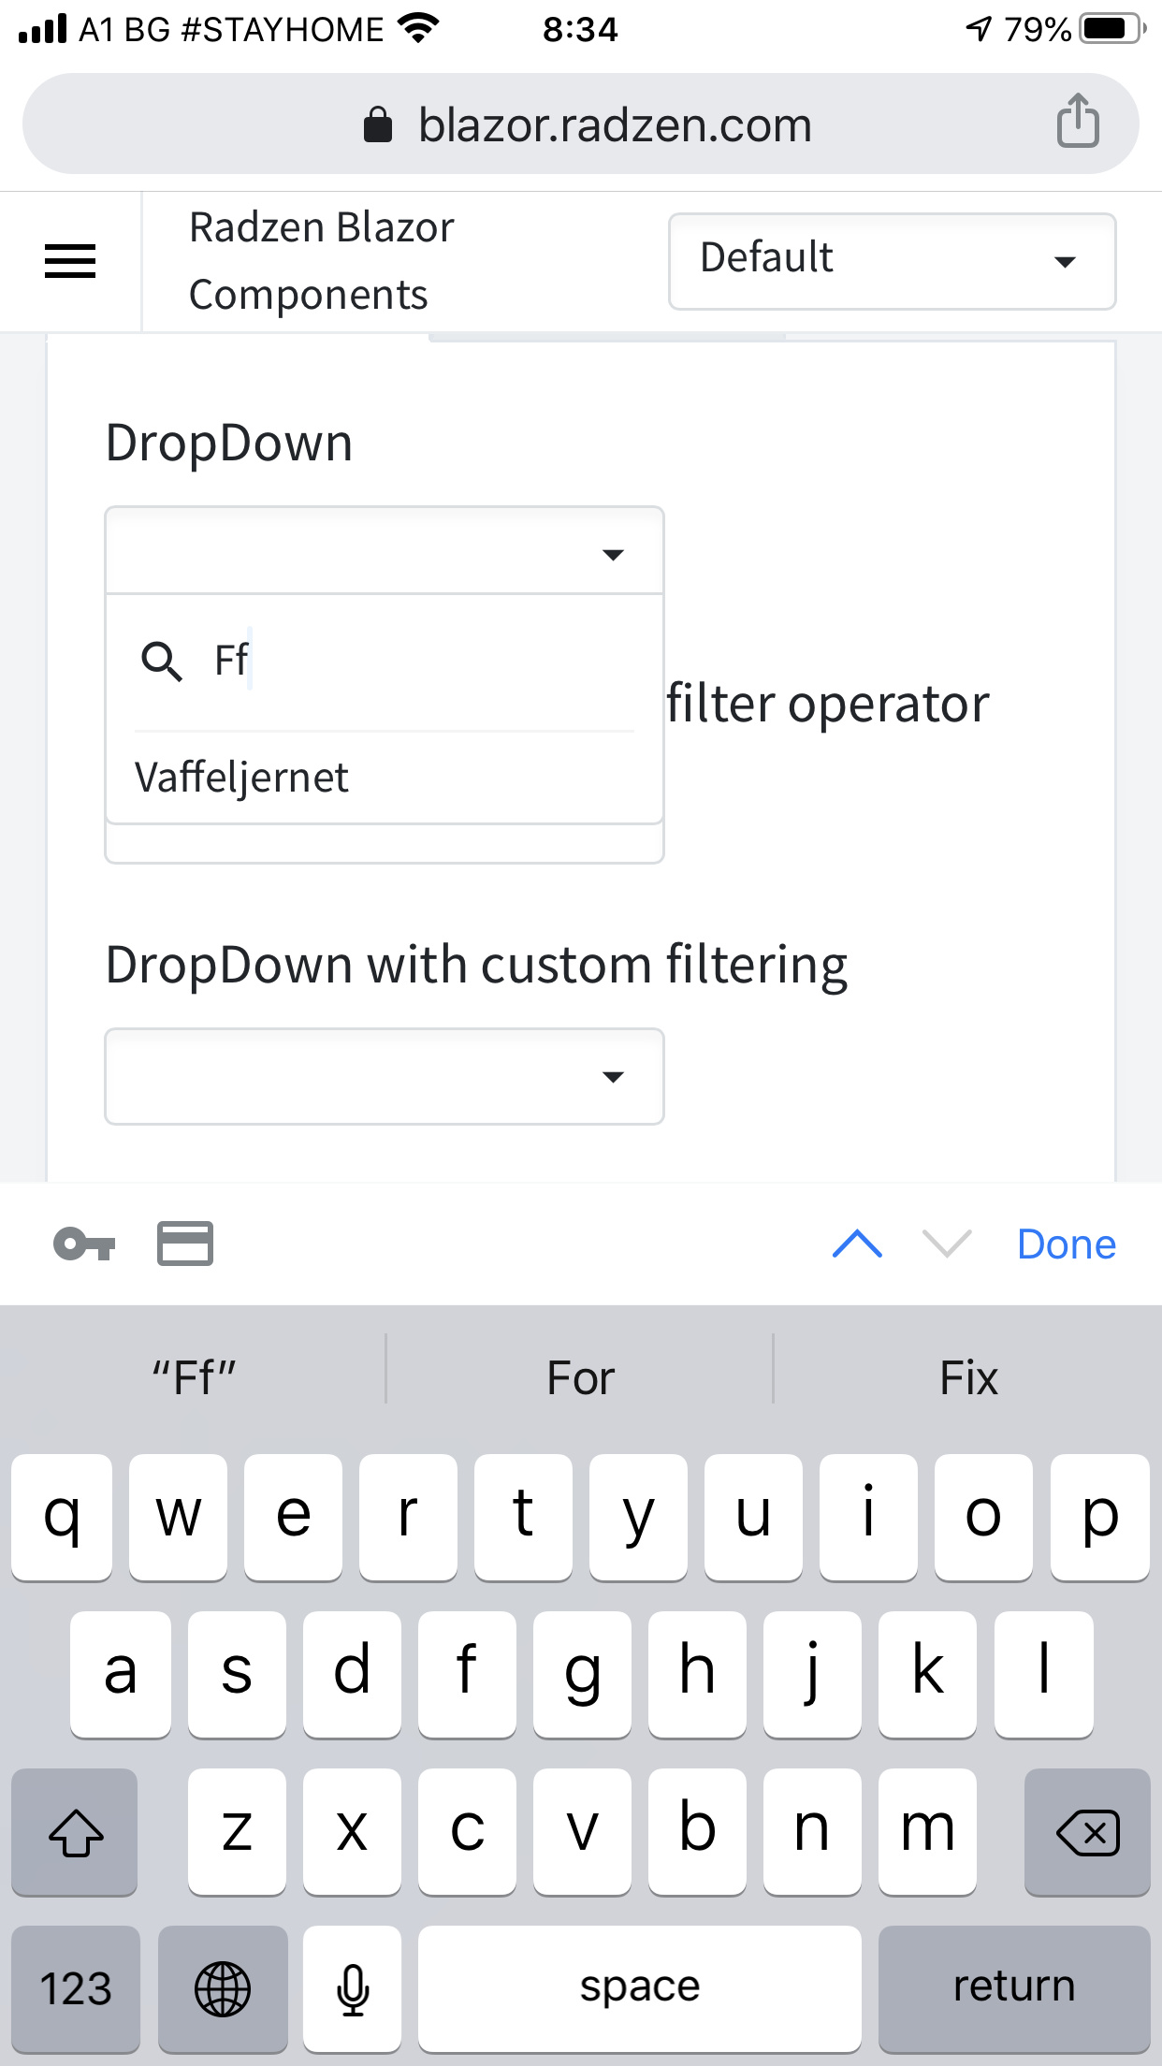Image resolution: width=1162 pixels, height=2066 pixels.
Task: Tap the filter search text field
Action: click(412, 662)
